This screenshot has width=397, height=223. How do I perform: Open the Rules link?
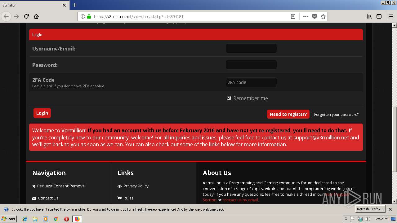[128, 198]
